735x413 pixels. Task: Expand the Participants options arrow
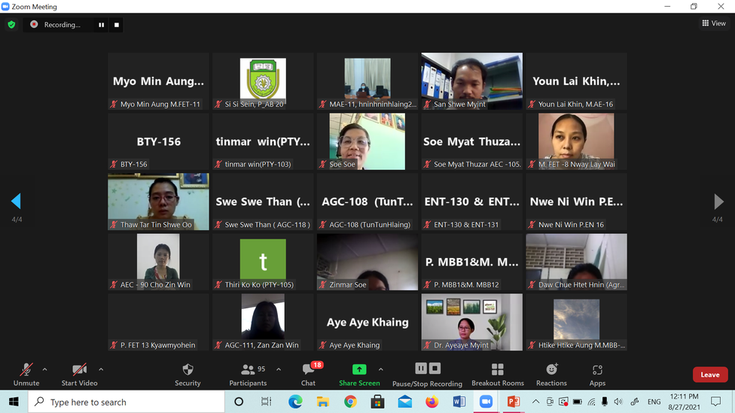[x=279, y=369]
